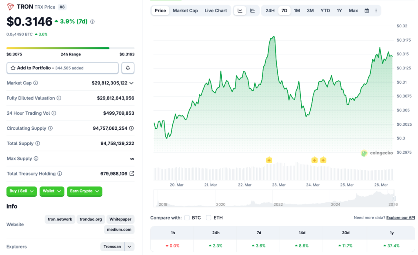Image resolution: width=418 pixels, height=255 pixels.
Task: Open the Buy / Sell dropdown
Action: coord(21,191)
